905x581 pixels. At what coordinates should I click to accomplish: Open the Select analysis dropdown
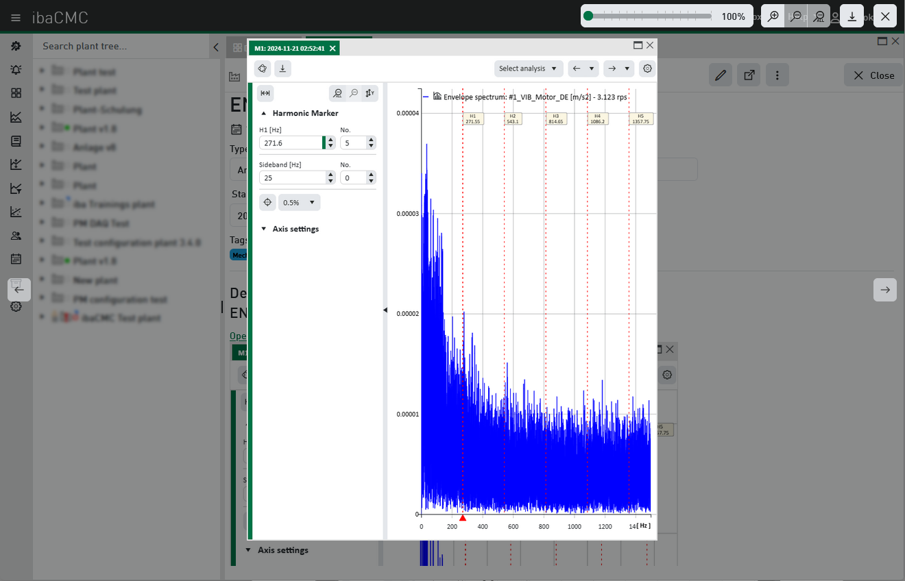coord(529,69)
